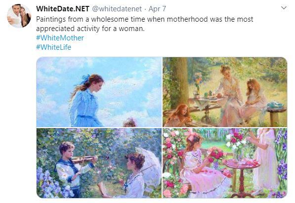
Task: Open the WhiteDate.NET profile avatar
Action: coord(19,16)
